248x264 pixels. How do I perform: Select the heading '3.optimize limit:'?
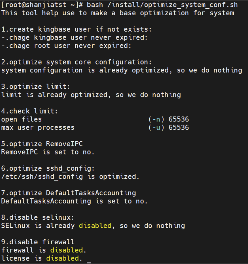(x=36, y=87)
